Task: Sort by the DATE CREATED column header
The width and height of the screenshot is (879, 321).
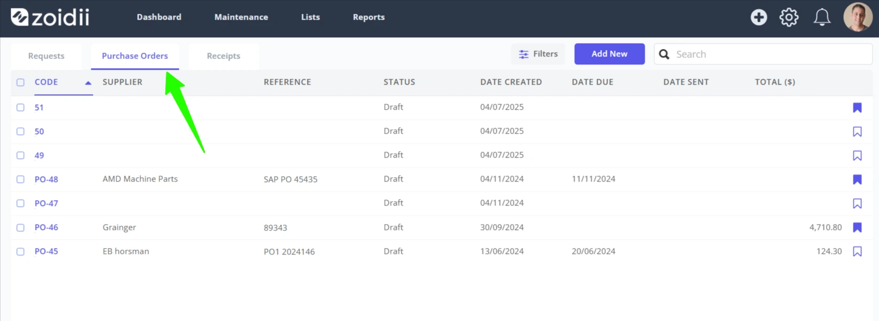Action: coord(511,82)
